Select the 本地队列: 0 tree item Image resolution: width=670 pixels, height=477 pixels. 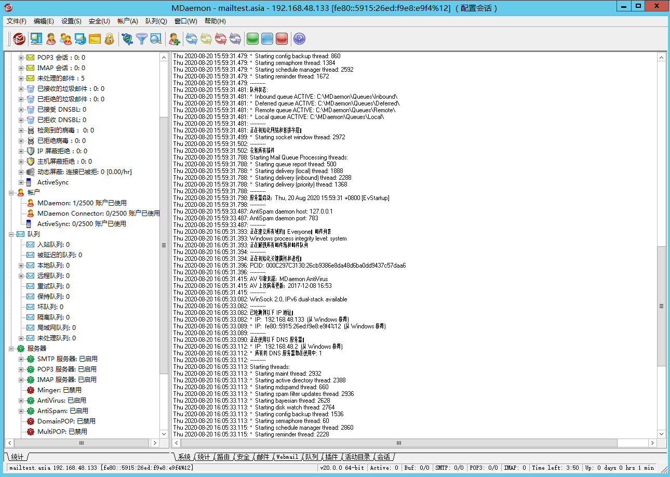click(x=53, y=266)
